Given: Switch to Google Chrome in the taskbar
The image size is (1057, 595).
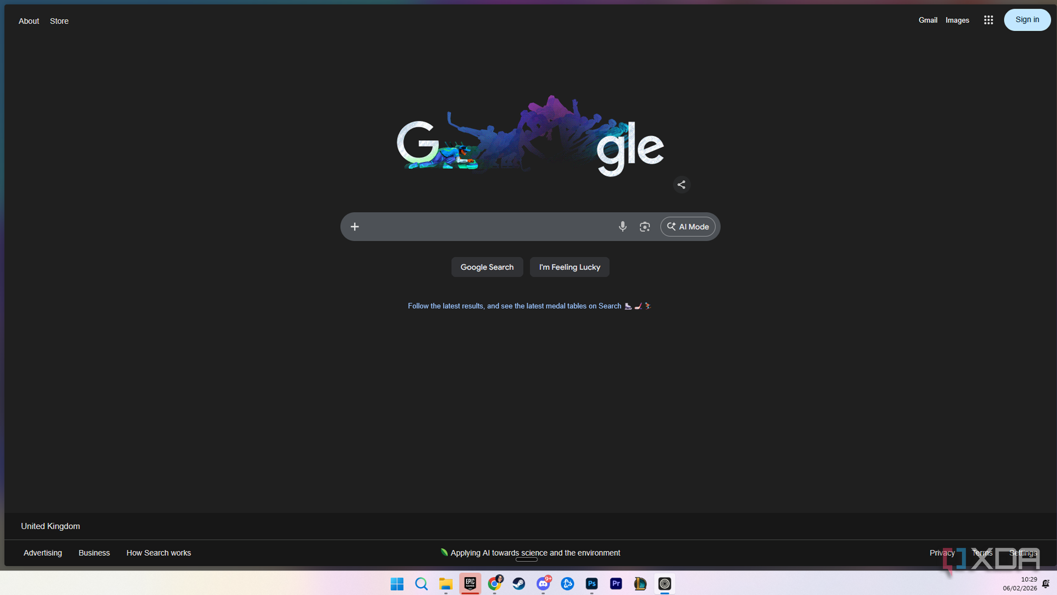Looking at the screenshot, I should pos(494,583).
